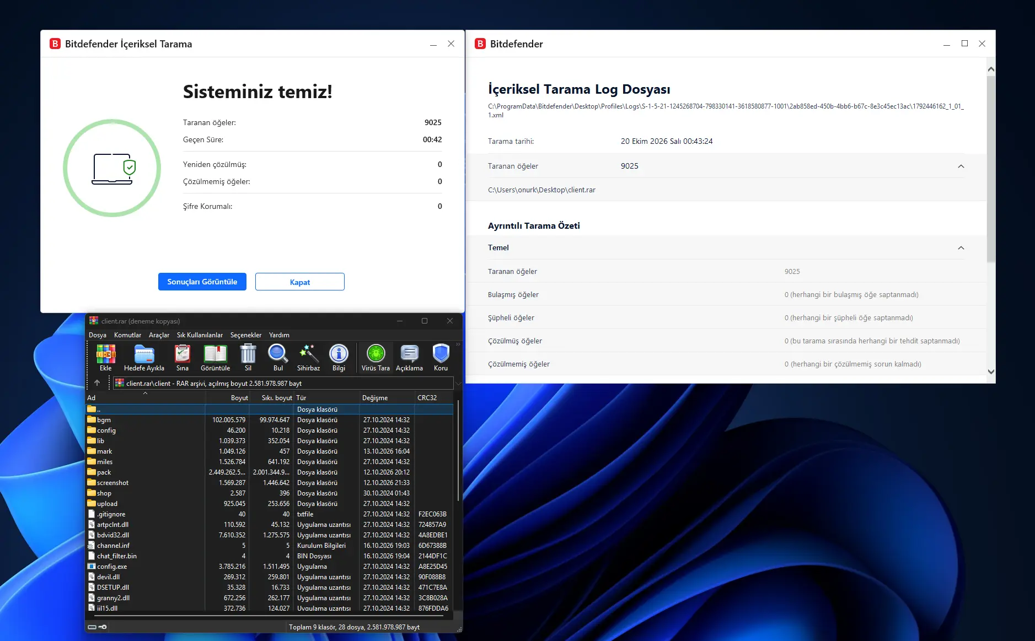The width and height of the screenshot is (1035, 641).
Task: Click the Sına (Test) archive icon
Action: coord(183,358)
